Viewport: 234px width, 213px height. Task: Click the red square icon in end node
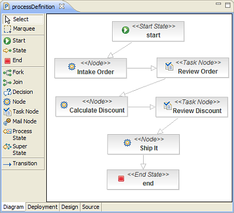pos(121,178)
